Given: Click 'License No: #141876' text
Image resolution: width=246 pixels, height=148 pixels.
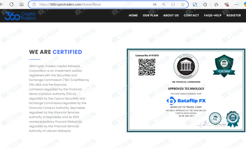Looking at the screenshot, I should coord(147,55).
